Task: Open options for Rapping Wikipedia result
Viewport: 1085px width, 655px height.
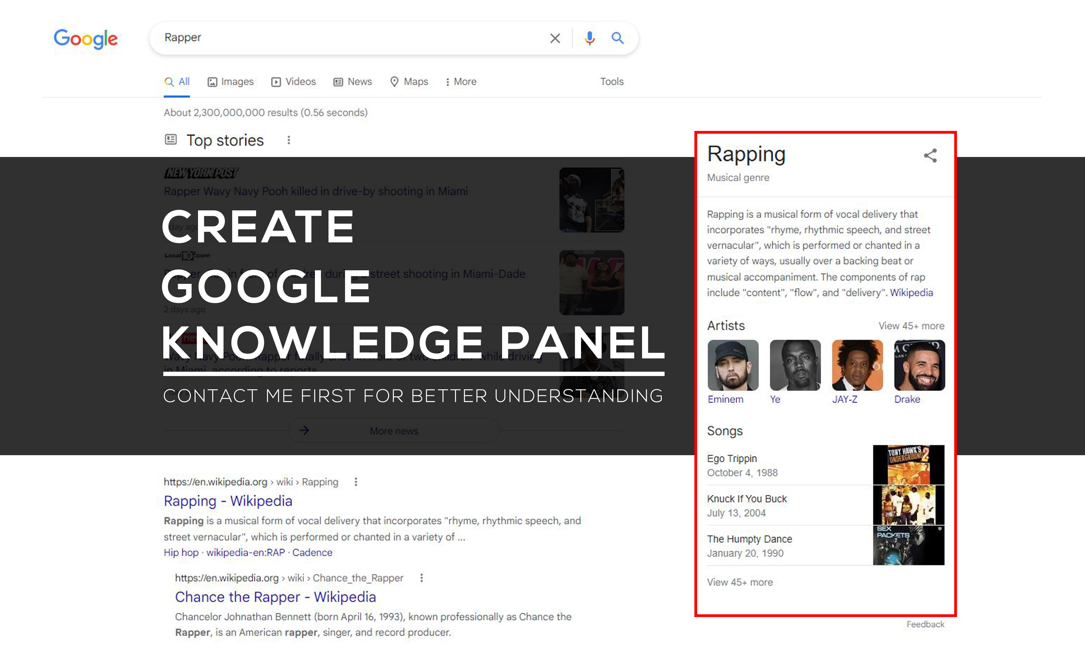Action: [356, 481]
